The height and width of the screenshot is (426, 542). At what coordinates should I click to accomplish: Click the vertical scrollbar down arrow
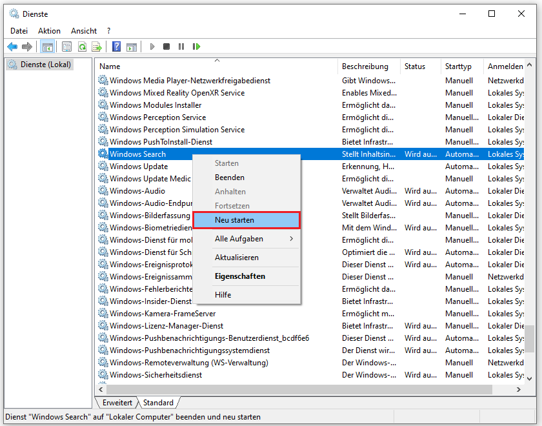click(530, 380)
